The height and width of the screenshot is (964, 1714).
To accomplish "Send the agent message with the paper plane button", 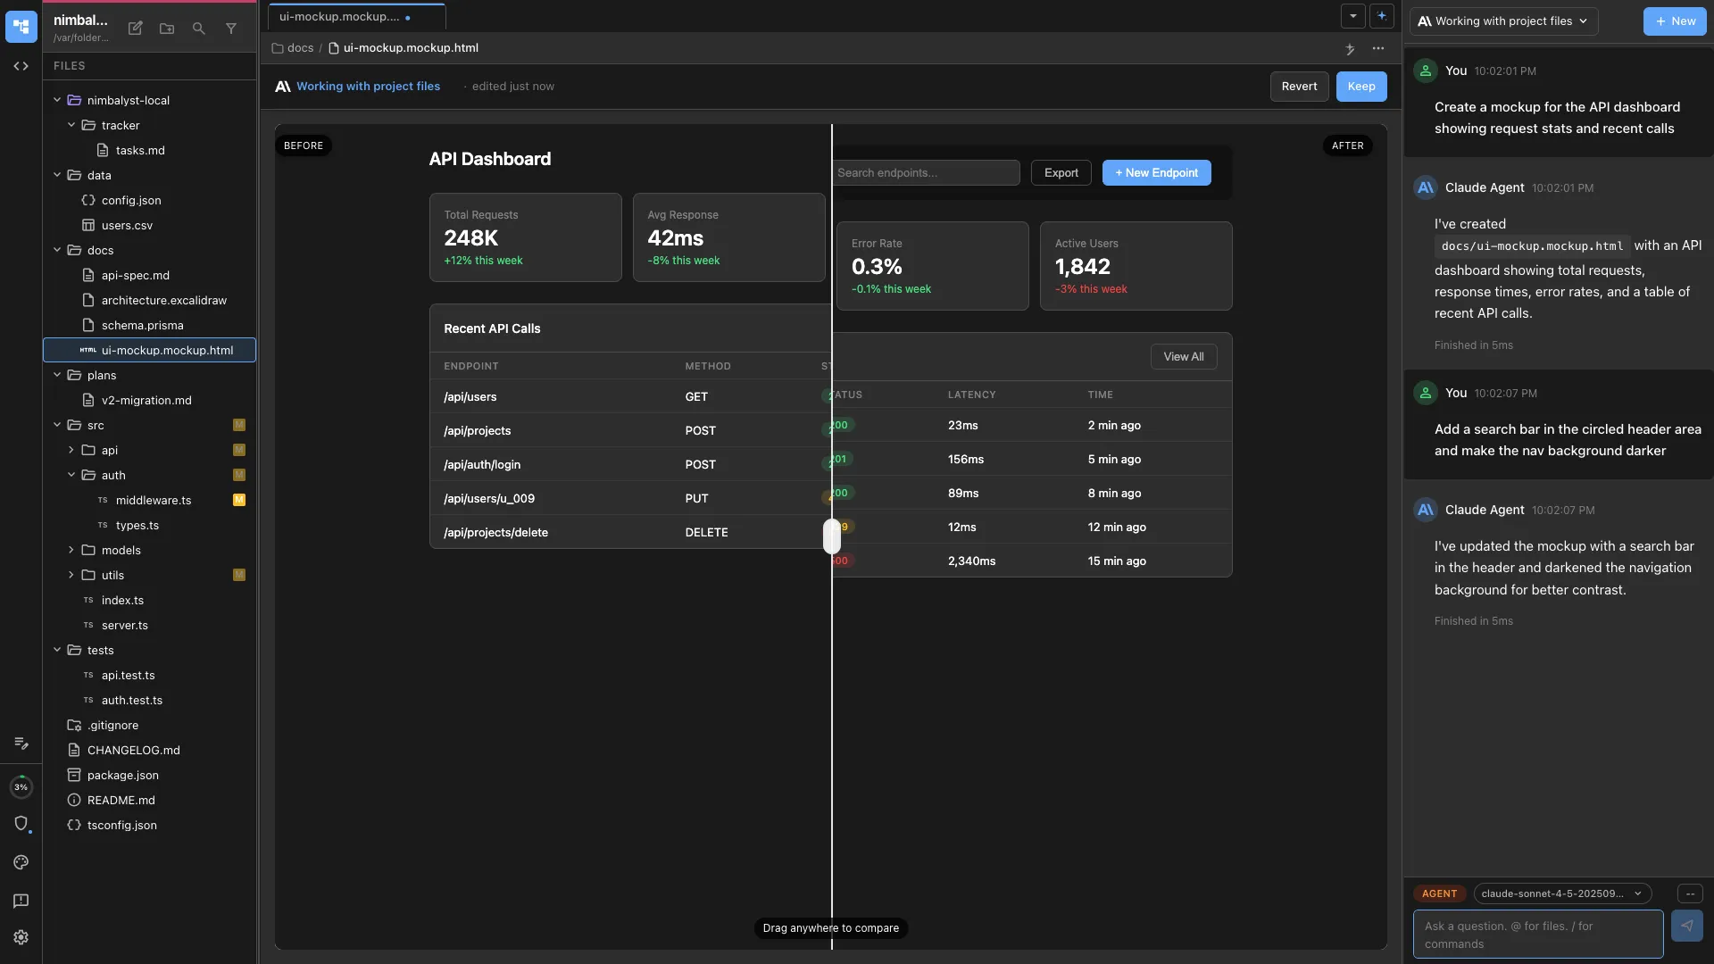I will 1687,926.
